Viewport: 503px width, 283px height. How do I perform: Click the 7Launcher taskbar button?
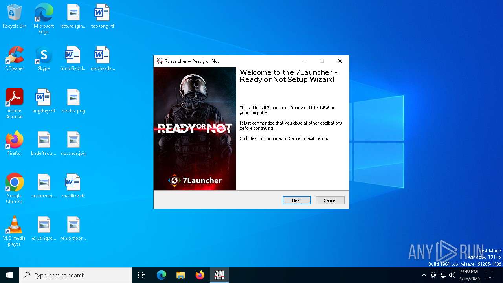pyautogui.click(x=219, y=275)
